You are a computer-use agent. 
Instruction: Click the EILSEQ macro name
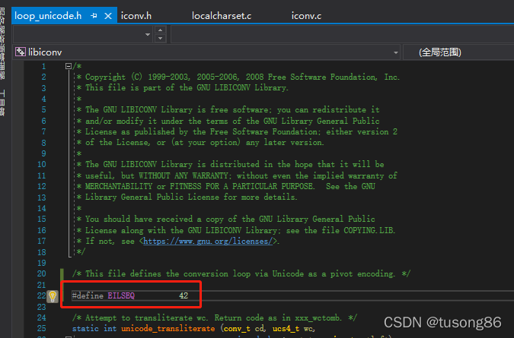click(x=121, y=295)
